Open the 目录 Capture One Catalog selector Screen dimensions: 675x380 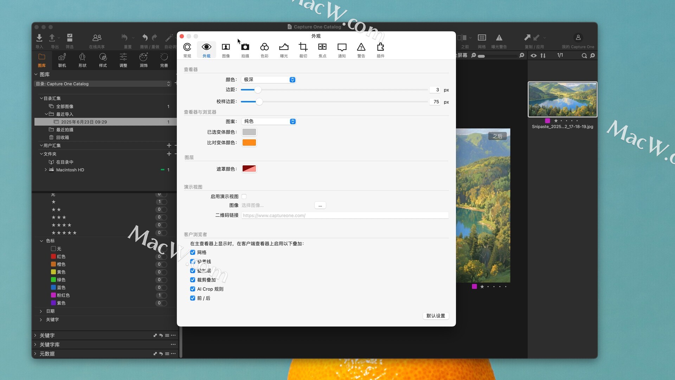pos(103,84)
